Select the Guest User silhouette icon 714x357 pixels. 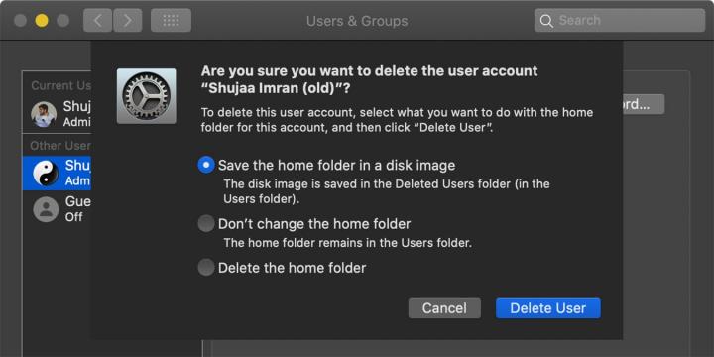coord(46,209)
